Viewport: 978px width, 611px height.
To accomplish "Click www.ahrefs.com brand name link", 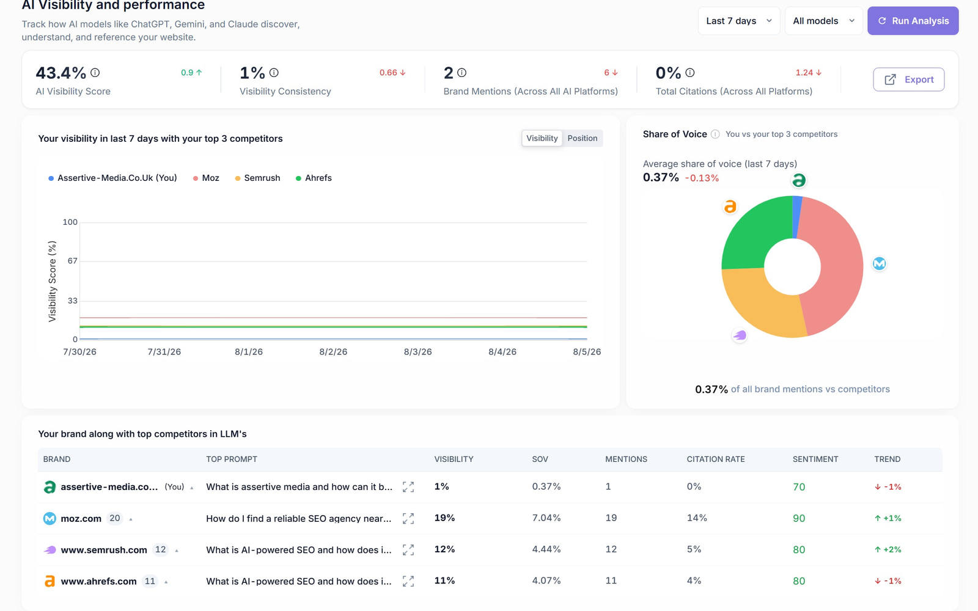I will 98,581.
